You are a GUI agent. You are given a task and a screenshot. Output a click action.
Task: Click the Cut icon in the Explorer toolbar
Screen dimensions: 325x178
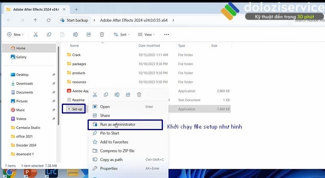36,34
